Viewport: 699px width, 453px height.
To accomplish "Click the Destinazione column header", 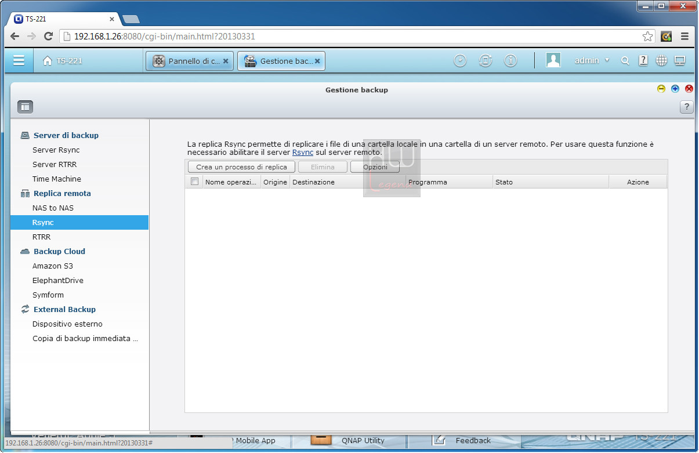I will (347, 182).
